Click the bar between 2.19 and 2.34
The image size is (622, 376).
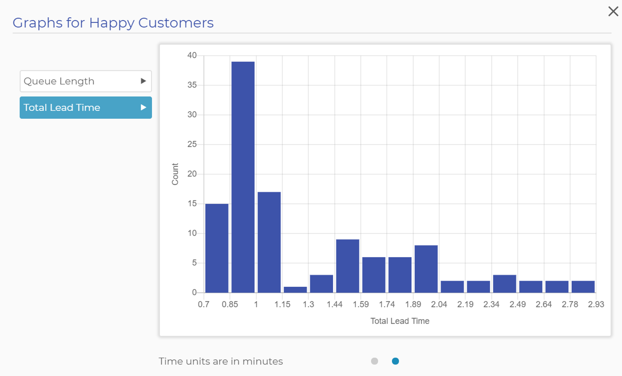pos(478,287)
